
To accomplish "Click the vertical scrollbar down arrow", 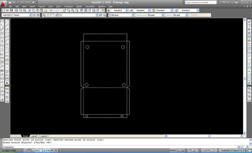I will (x=245, y=133).
